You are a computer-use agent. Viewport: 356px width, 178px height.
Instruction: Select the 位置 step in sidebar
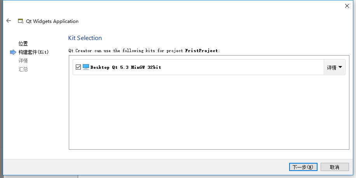pyautogui.click(x=23, y=44)
